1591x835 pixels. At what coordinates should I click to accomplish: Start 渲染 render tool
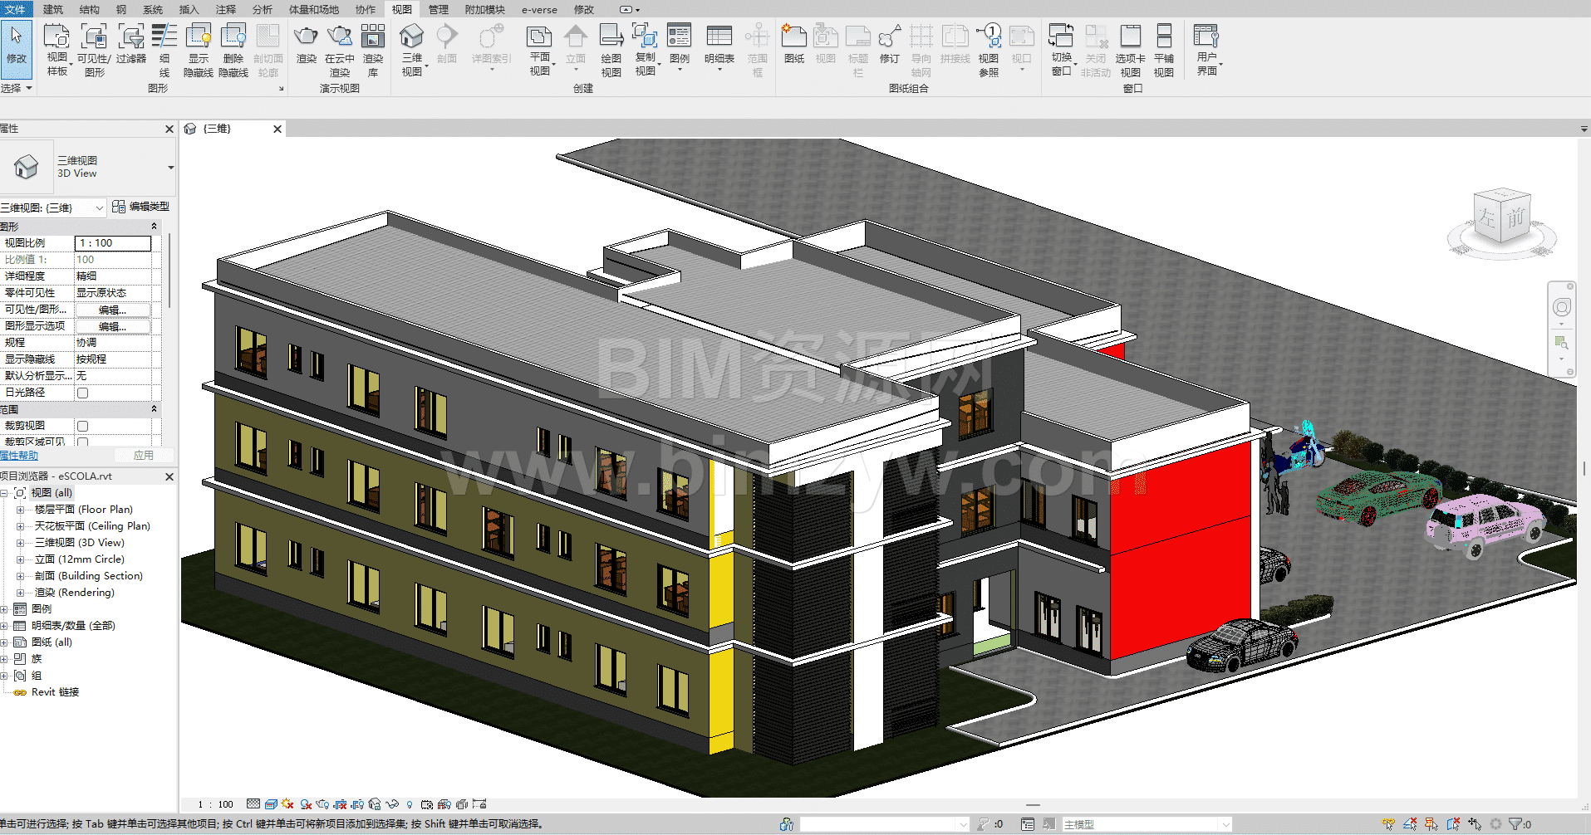(307, 43)
